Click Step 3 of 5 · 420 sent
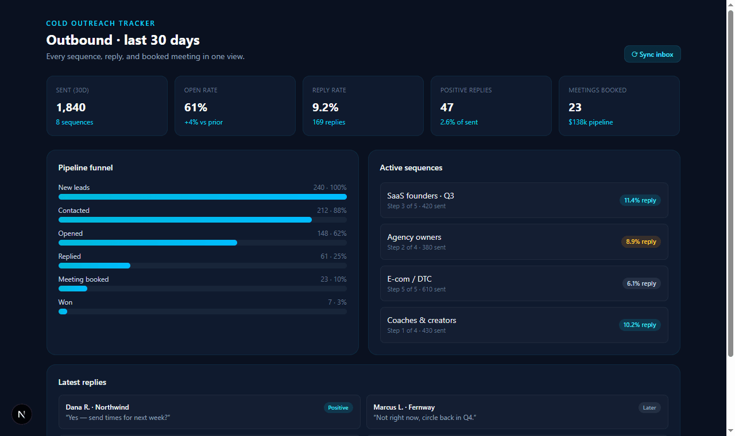Viewport: 735px width, 436px height. (x=416, y=206)
